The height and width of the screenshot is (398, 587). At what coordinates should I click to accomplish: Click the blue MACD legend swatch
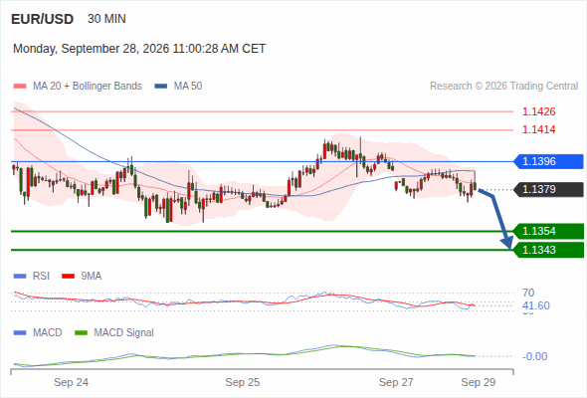point(20,333)
